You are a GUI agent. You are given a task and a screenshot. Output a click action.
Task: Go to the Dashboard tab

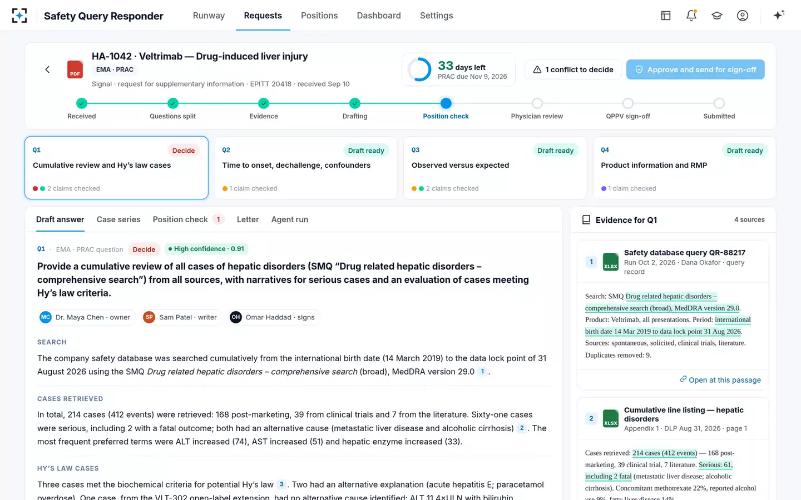(379, 16)
